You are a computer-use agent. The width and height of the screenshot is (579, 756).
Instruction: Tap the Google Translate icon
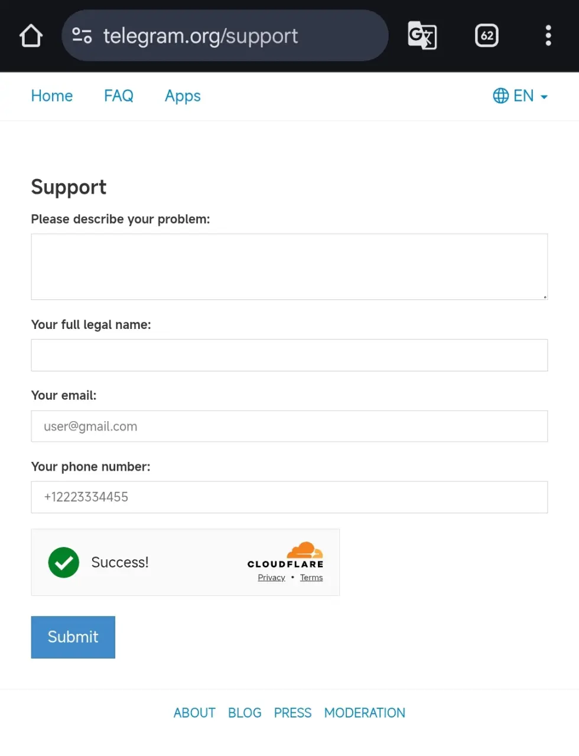(x=422, y=35)
